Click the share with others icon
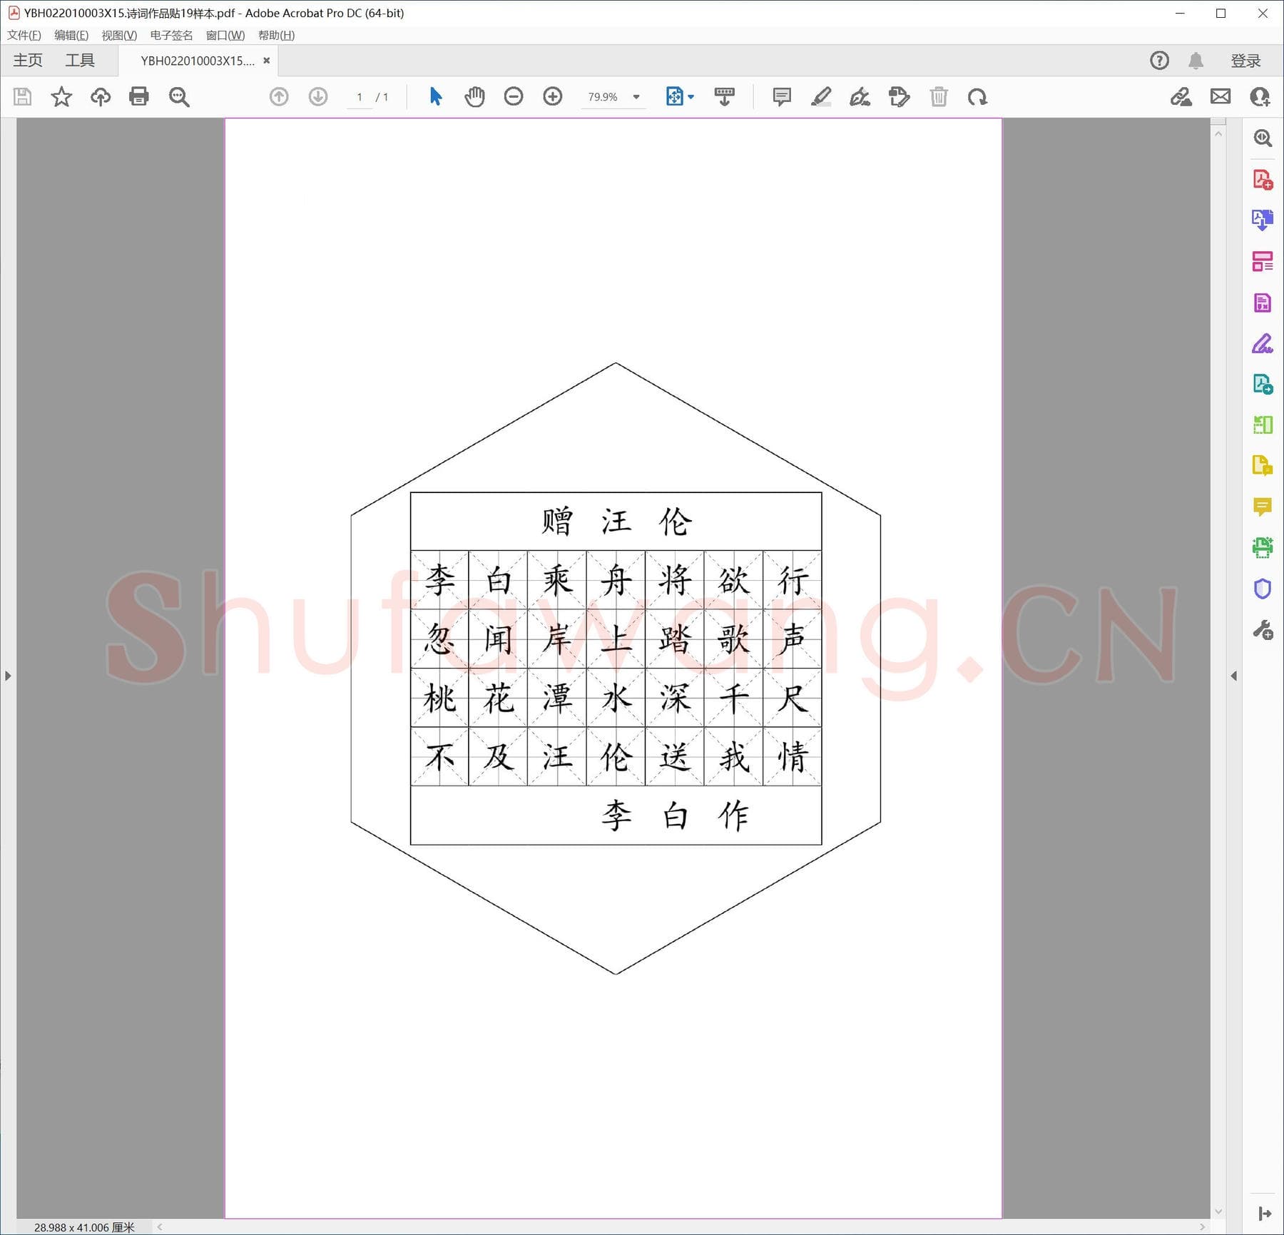Viewport: 1284px width, 1235px height. pyautogui.click(x=1260, y=96)
